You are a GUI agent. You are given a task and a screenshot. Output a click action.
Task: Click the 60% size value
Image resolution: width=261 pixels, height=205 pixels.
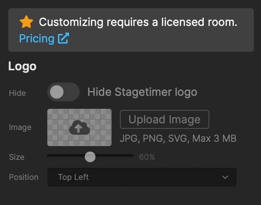pyautogui.click(x=147, y=157)
